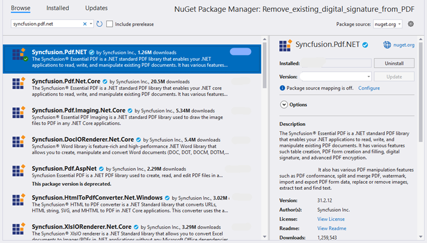Image resolution: width=427 pixels, height=243 pixels.
Task: Expand the Options section
Action: (284, 105)
